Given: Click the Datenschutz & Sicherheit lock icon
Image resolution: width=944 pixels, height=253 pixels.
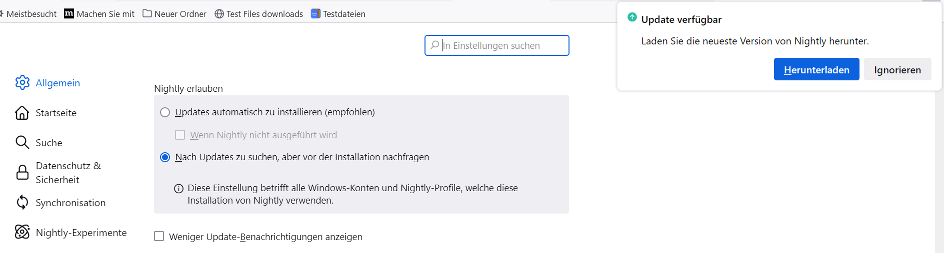Looking at the screenshot, I should coord(22,173).
